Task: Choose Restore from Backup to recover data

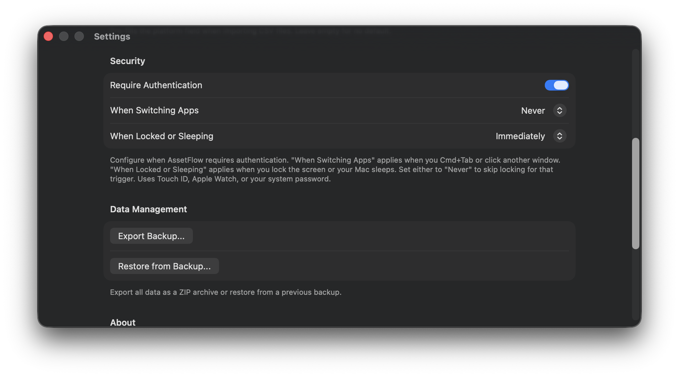Action: 164,266
